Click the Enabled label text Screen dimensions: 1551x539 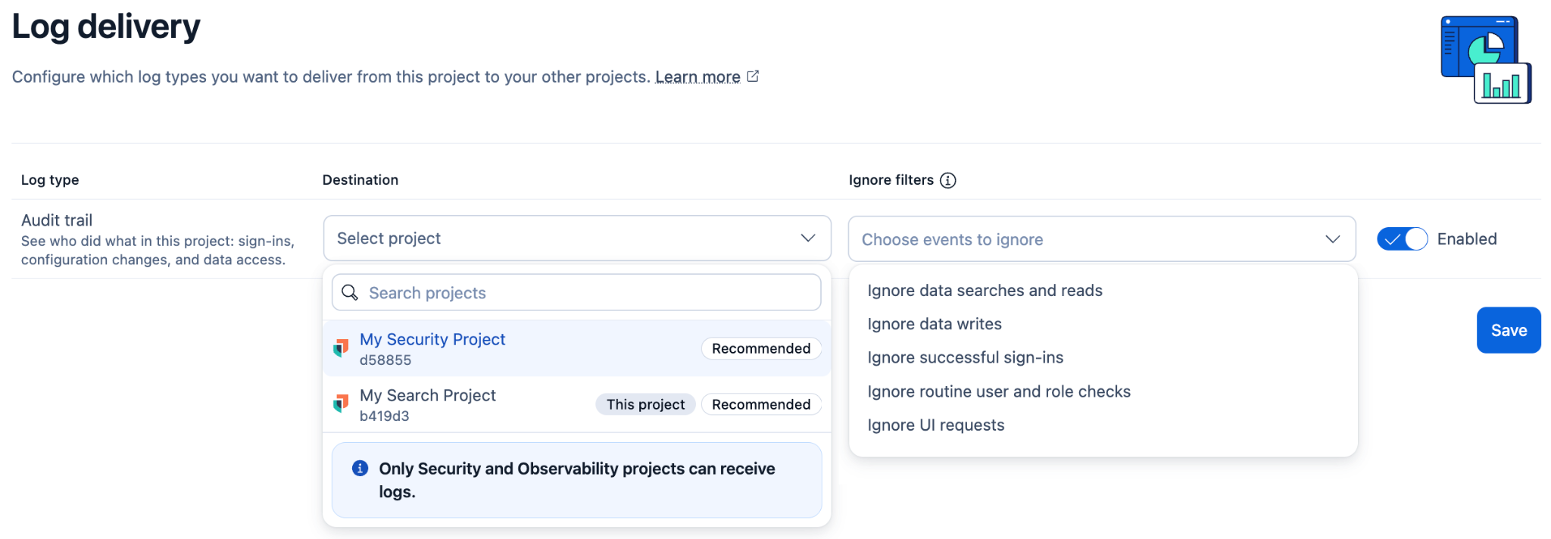[1467, 239]
